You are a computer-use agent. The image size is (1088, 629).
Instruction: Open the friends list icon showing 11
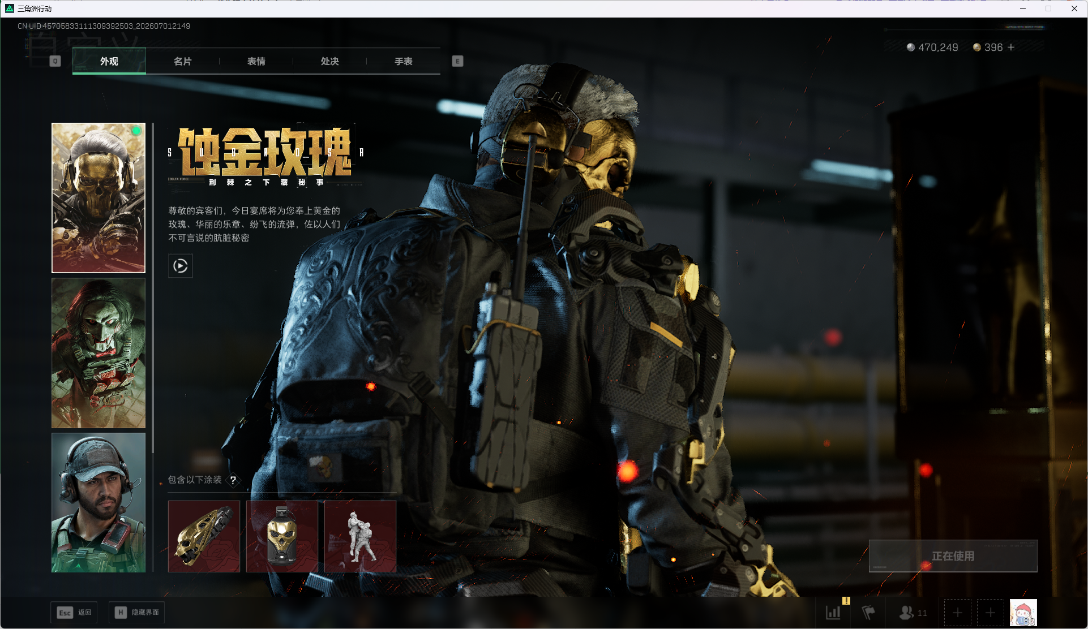click(913, 613)
